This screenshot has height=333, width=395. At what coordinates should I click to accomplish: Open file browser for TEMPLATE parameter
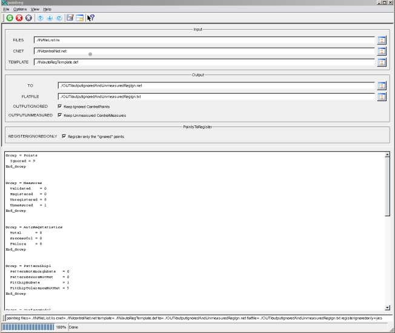(382, 62)
